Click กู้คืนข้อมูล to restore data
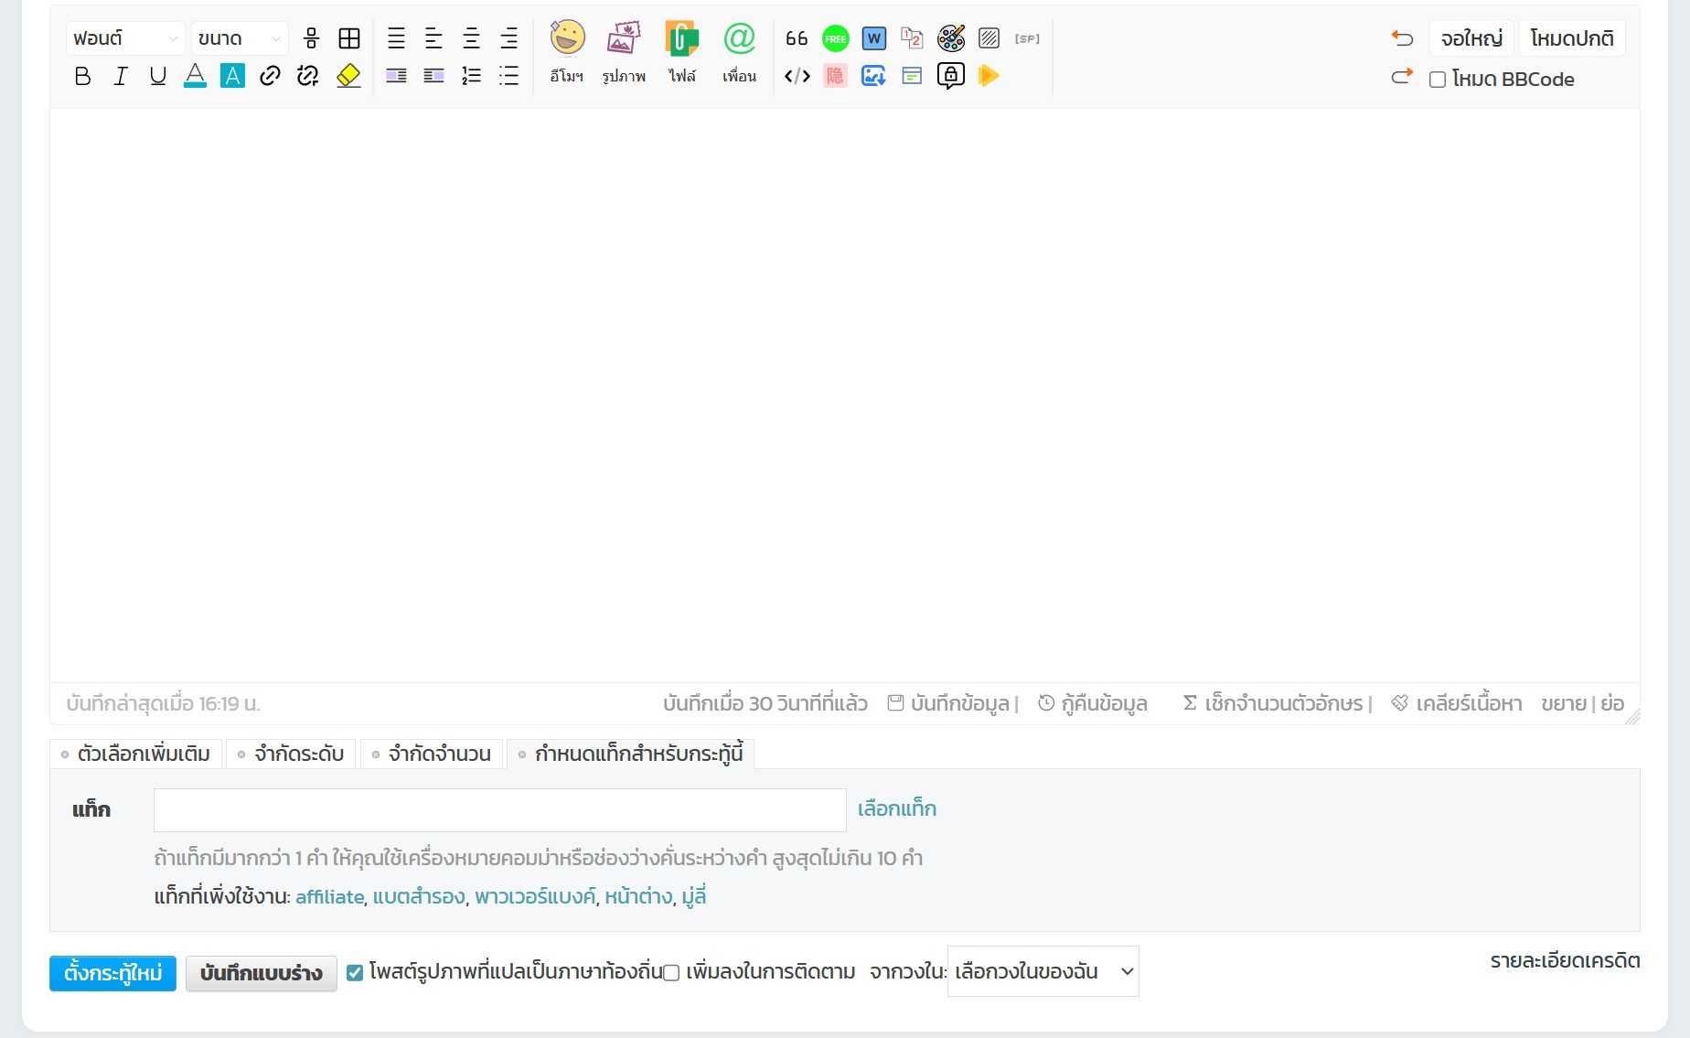The image size is (1690, 1038). pyautogui.click(x=1093, y=703)
